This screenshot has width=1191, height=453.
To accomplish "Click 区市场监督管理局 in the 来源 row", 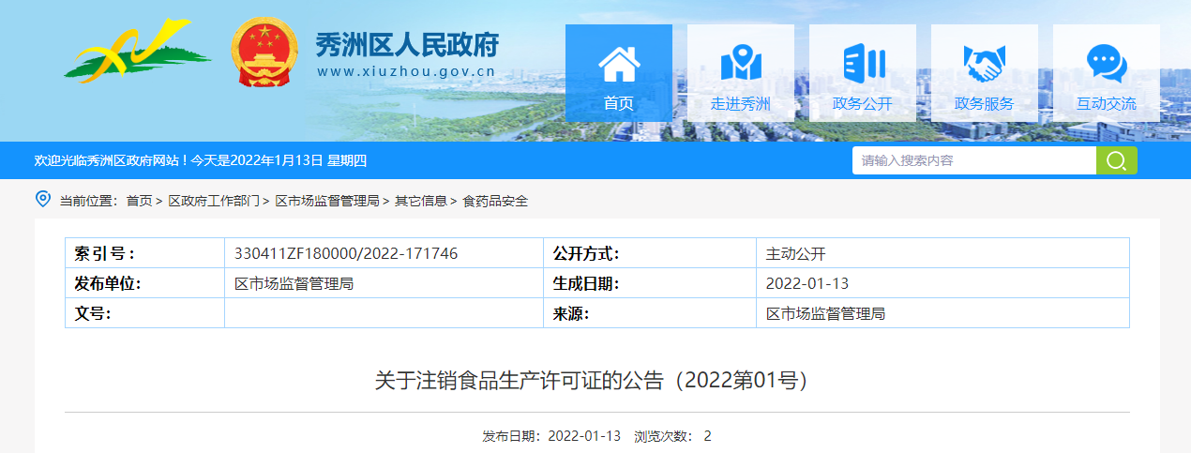I will pyautogui.click(x=825, y=313).
